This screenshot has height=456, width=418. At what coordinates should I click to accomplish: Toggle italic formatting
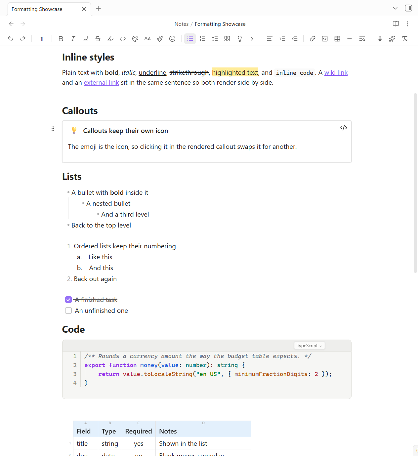click(73, 39)
